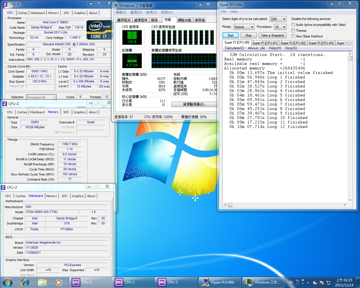Enable the Audio service checkbox
360x288 pixels.
pyautogui.click(x=293, y=25)
